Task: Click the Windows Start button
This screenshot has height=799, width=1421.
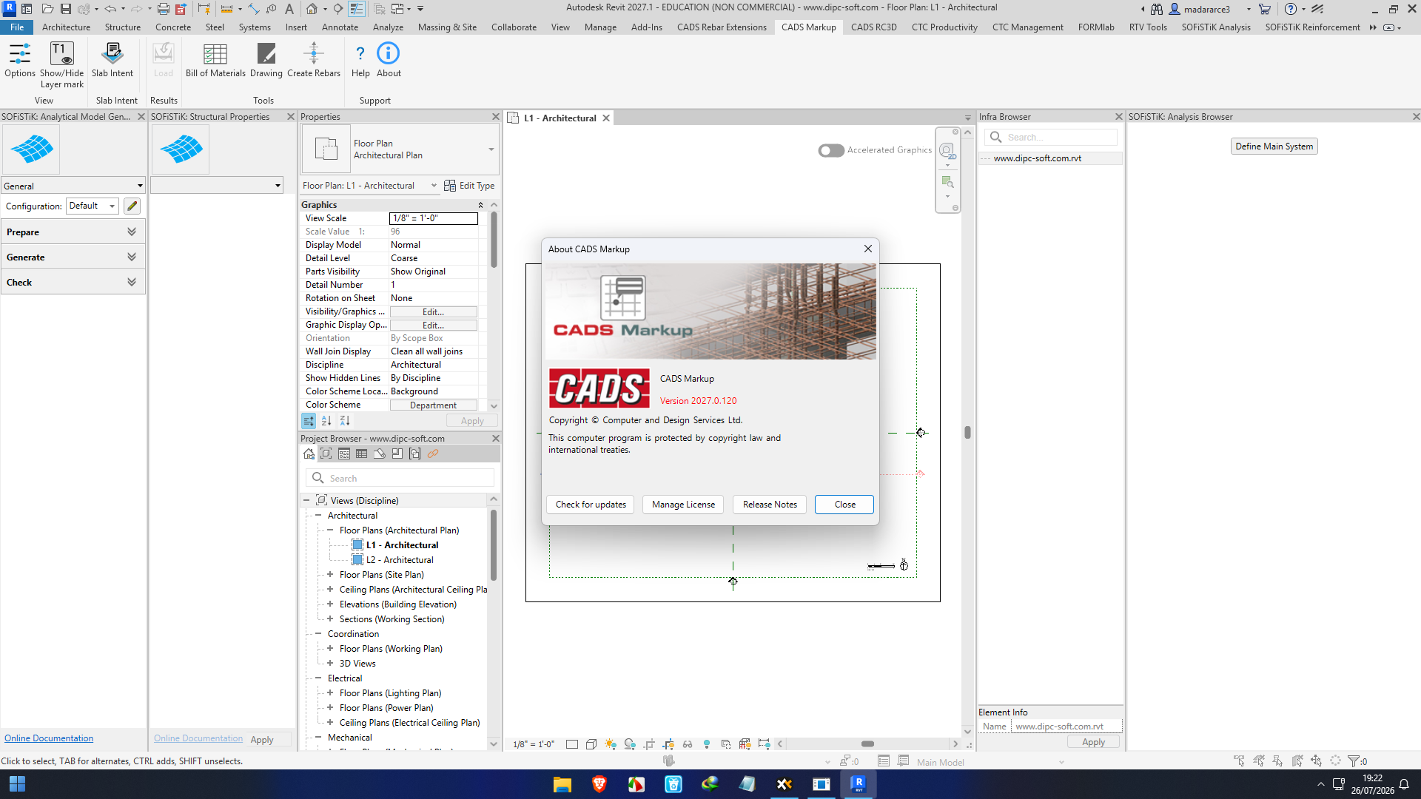Action: pyautogui.click(x=17, y=784)
